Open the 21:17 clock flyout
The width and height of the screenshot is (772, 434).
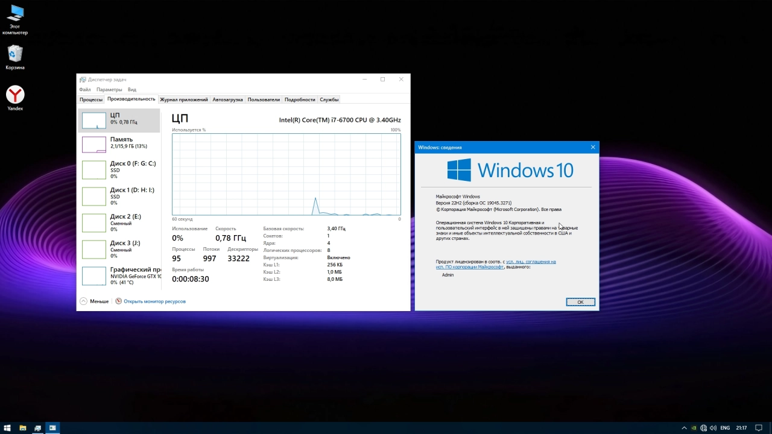click(741, 428)
